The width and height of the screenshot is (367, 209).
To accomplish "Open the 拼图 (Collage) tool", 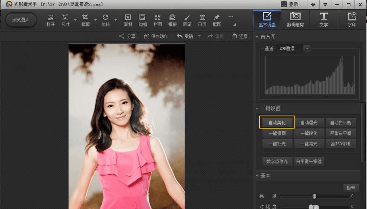I will [158, 20].
